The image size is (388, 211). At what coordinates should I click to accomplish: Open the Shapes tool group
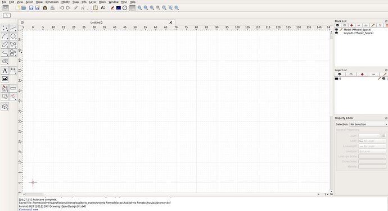click(13, 53)
